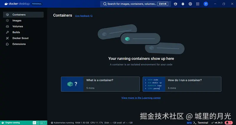The width and height of the screenshot is (236, 125).
Task: Go to Images in the sidebar
Action: pos(23,21)
